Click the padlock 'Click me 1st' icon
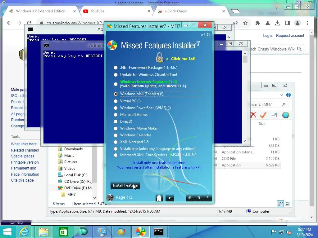This screenshot has width=318, height=238. coord(159,57)
